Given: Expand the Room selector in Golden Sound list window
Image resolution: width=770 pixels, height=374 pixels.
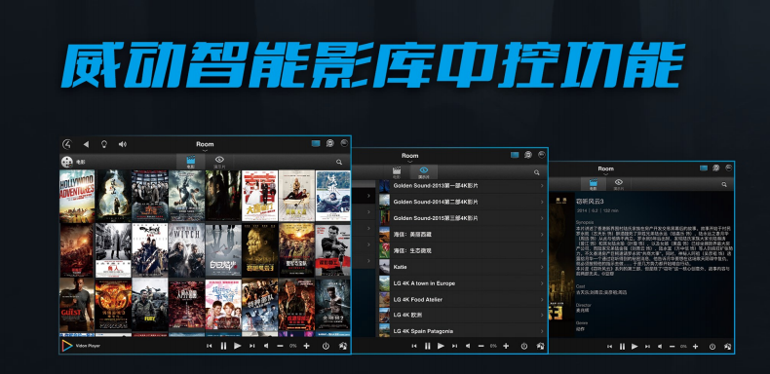Looking at the screenshot, I should pyautogui.click(x=410, y=157).
